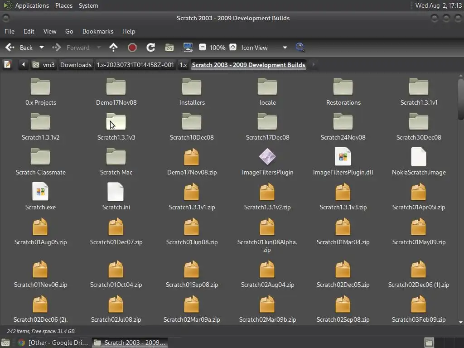This screenshot has height=348, width=464.
Task: Select the 1.x-20230731T014458Z-001 path button
Action: pos(135,65)
